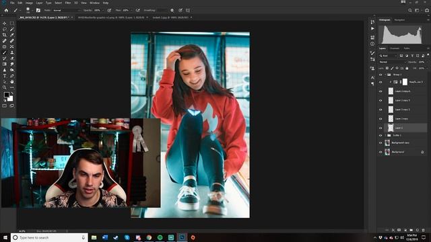Screen dimensions: 431x242
Task: Open the brush preset picker dropdown
Action: [x=32, y=11]
